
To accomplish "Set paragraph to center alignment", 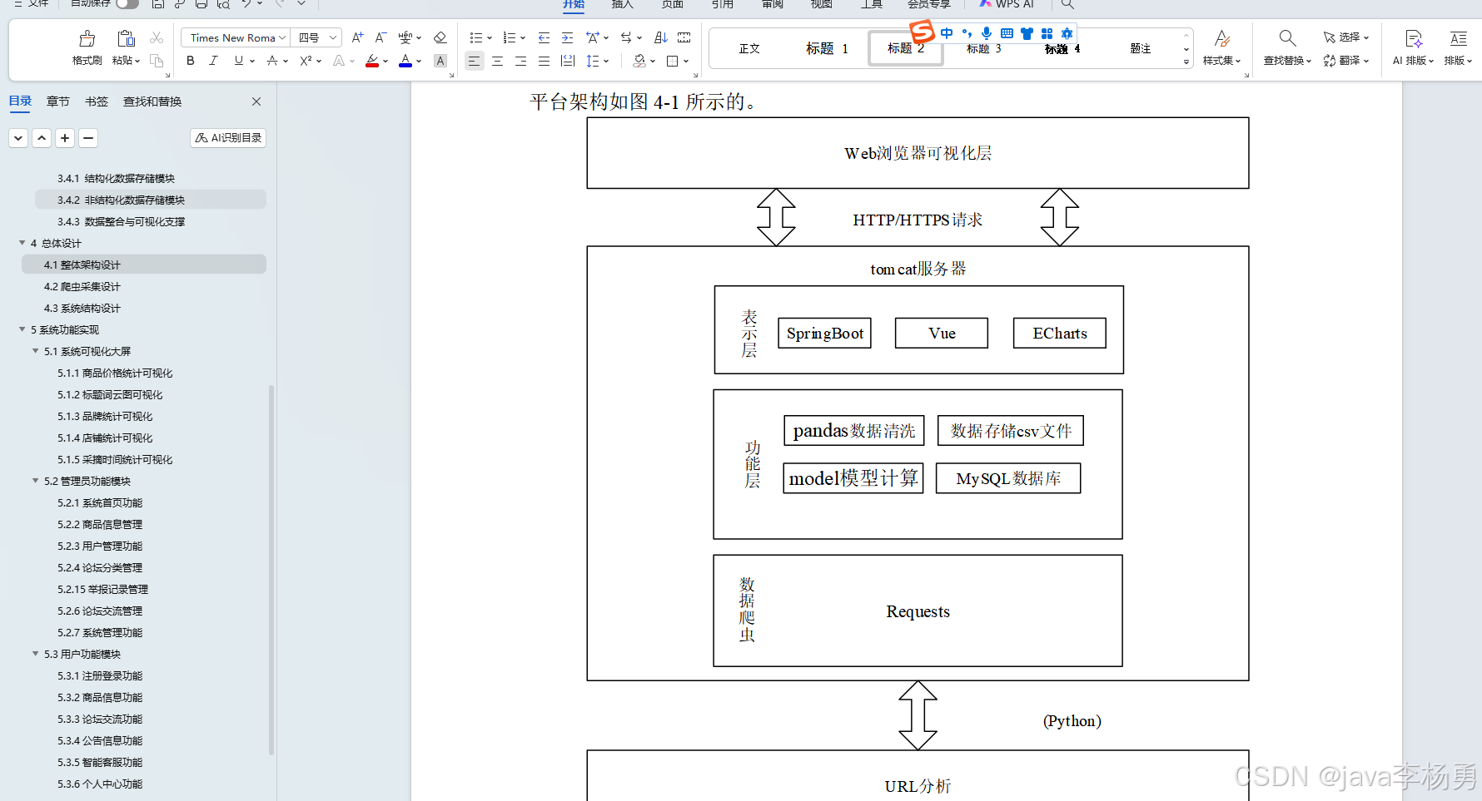I will pyautogui.click(x=497, y=61).
